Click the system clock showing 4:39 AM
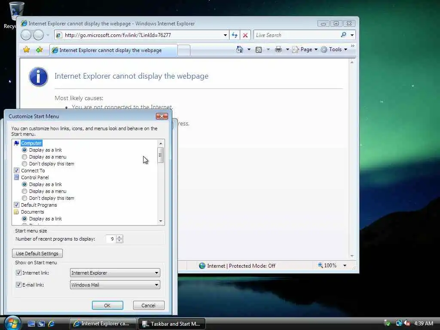The image size is (440, 330). click(x=424, y=323)
